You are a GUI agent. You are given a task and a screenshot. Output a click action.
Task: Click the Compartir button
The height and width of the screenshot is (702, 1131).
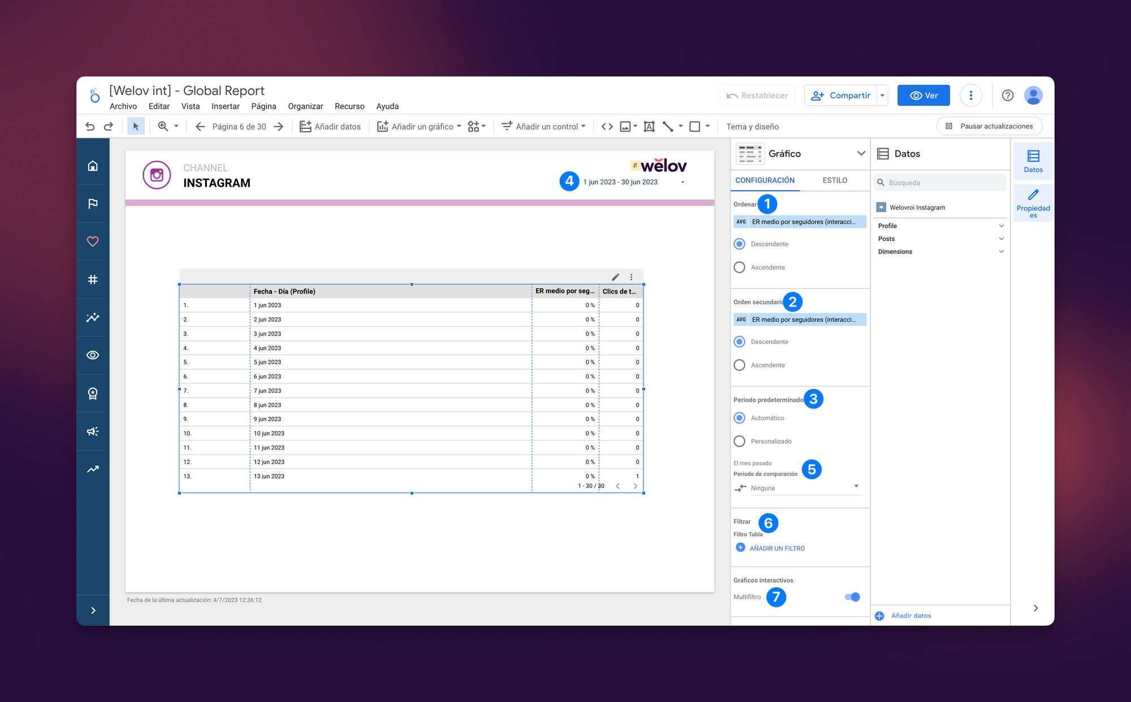click(841, 96)
